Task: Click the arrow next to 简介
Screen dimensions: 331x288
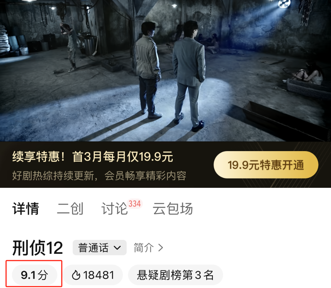Action: [x=161, y=248]
